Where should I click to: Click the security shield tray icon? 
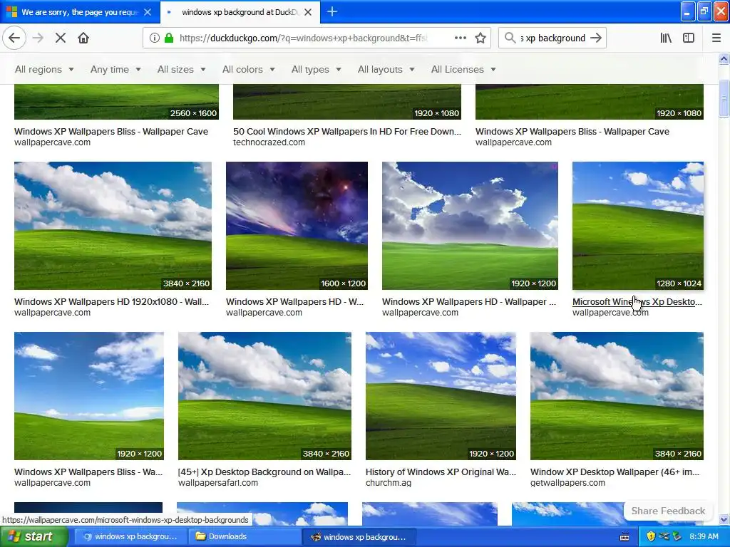(651, 536)
